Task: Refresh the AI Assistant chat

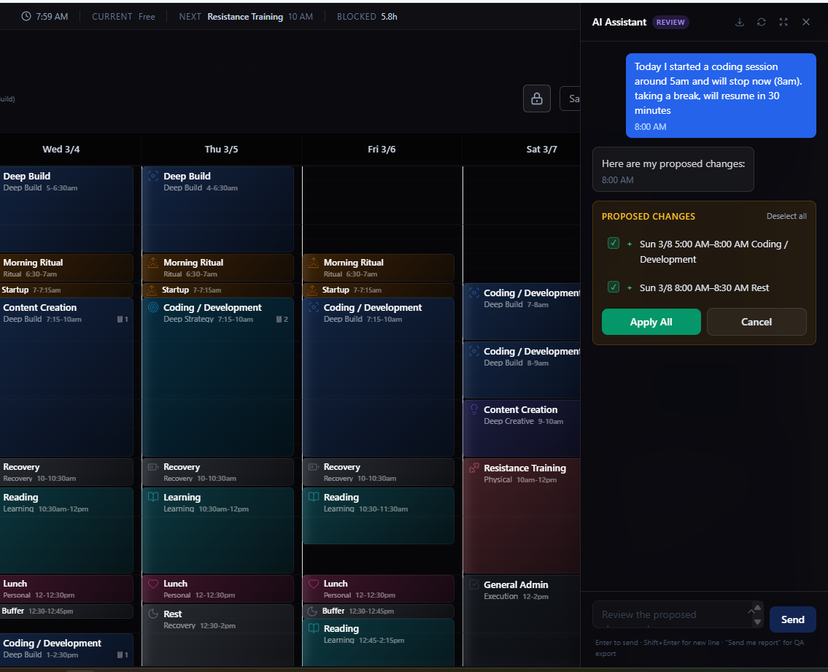Action: [x=761, y=22]
